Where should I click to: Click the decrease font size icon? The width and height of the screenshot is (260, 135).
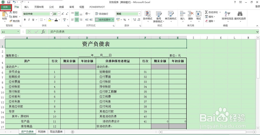click(67, 14)
